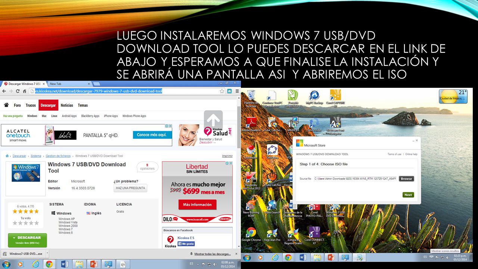Image resolution: width=478 pixels, height=269 pixels.
Task: Click the Imprimir link
Action: (x=227, y=156)
